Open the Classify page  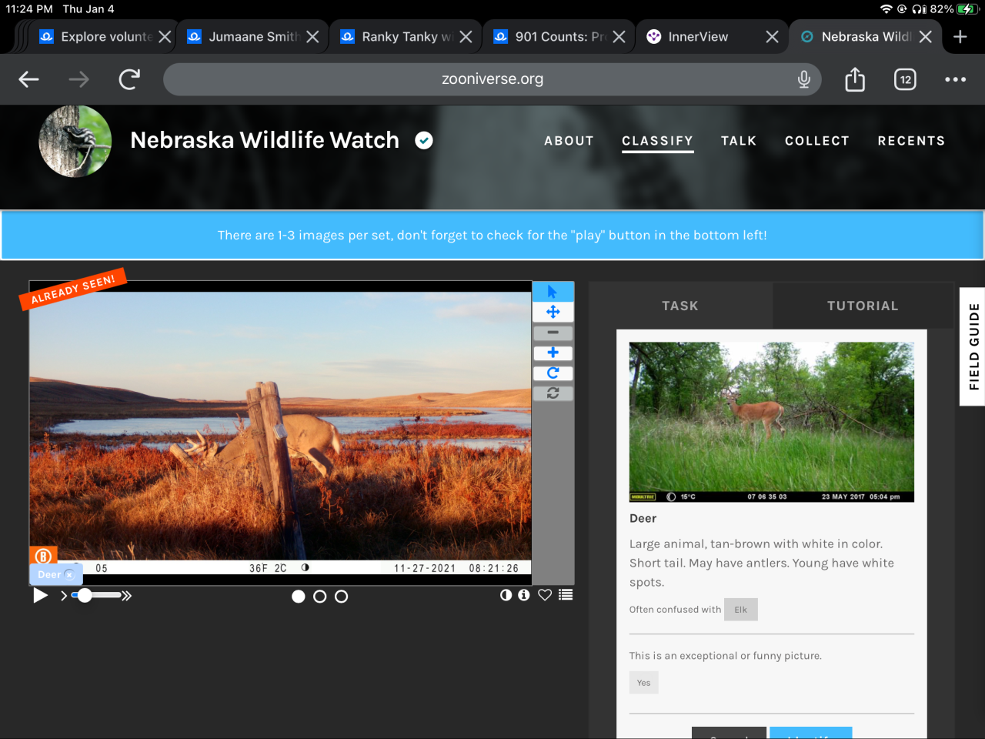coord(657,141)
